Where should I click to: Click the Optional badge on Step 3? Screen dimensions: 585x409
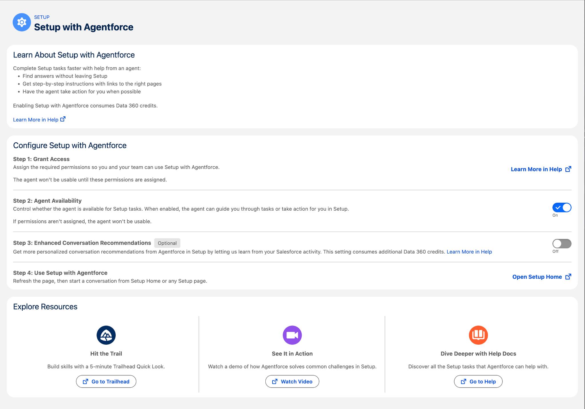(167, 243)
